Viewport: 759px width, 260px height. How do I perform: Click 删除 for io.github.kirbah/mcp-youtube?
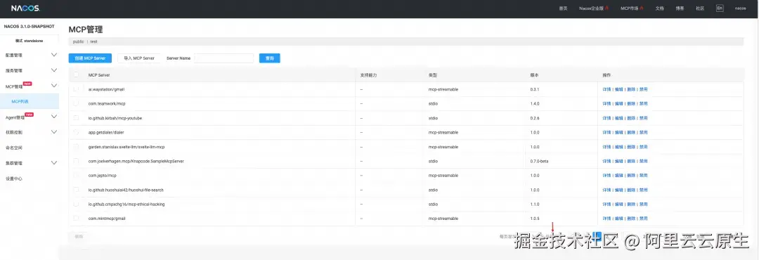630,117
